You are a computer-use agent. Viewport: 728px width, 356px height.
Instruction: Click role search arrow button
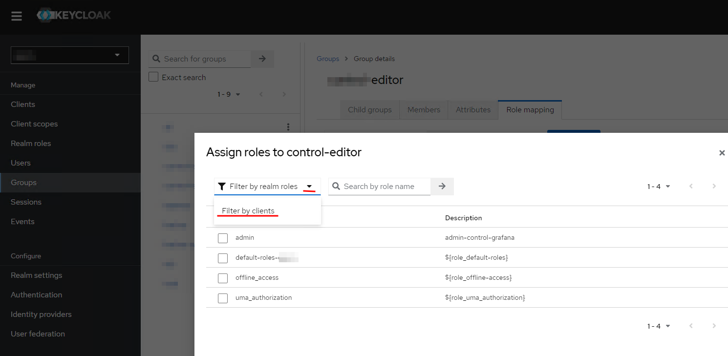point(442,186)
